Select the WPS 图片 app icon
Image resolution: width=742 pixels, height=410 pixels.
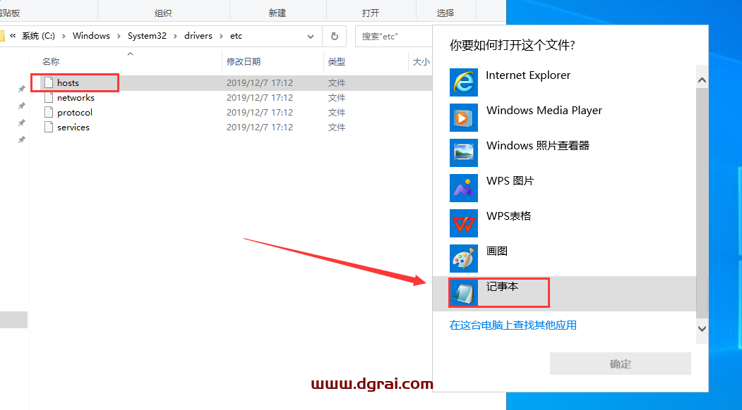click(464, 187)
